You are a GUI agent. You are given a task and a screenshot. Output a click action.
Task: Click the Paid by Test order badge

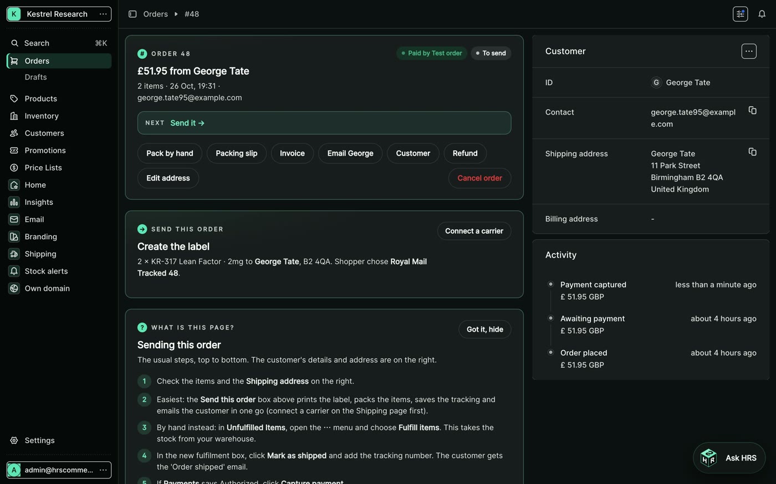431,53
